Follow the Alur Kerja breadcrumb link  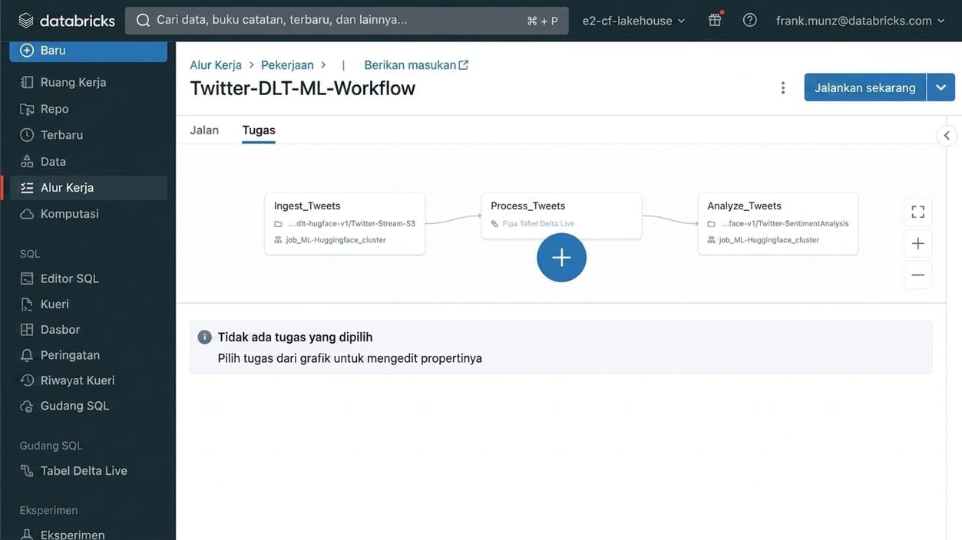click(x=216, y=65)
